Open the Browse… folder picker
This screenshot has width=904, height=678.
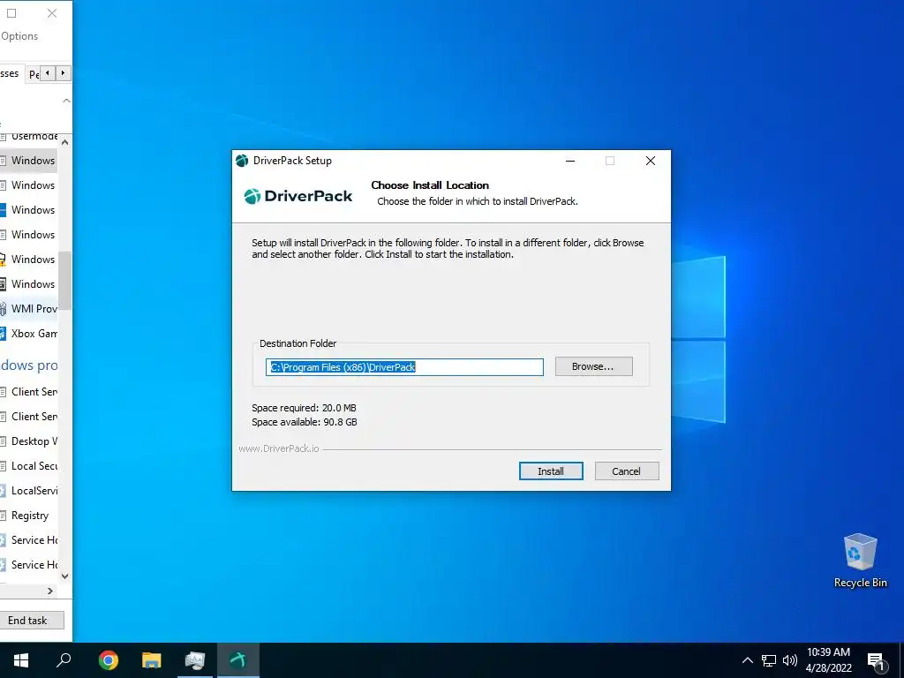[x=593, y=366]
